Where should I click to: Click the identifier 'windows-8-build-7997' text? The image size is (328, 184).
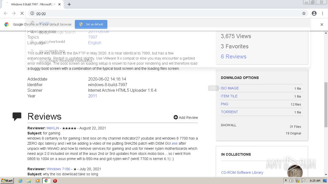tap(108, 85)
